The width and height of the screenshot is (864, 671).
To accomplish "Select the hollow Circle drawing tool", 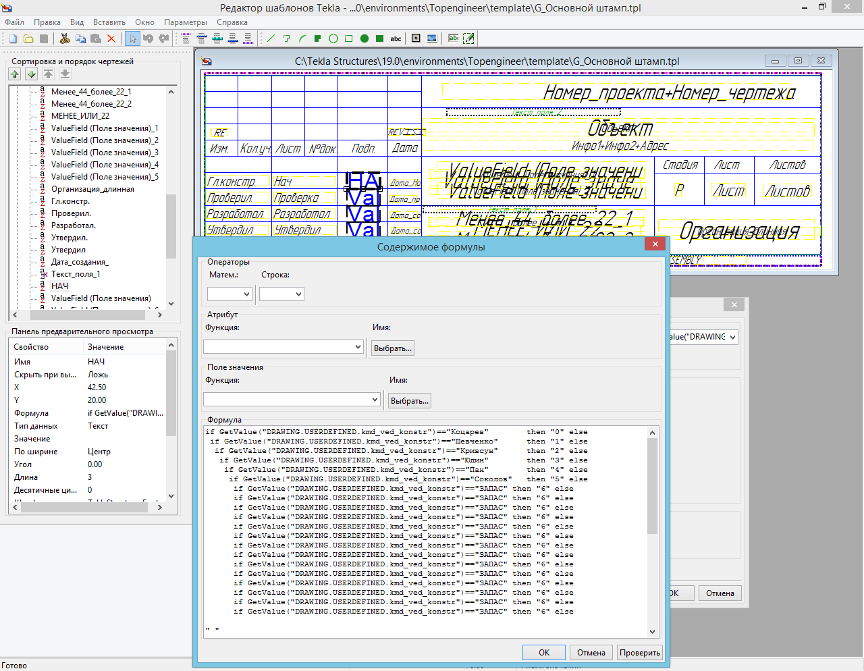I will tap(333, 38).
